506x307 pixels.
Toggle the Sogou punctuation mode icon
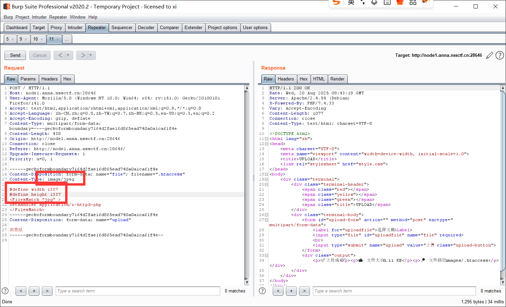coord(363,2)
